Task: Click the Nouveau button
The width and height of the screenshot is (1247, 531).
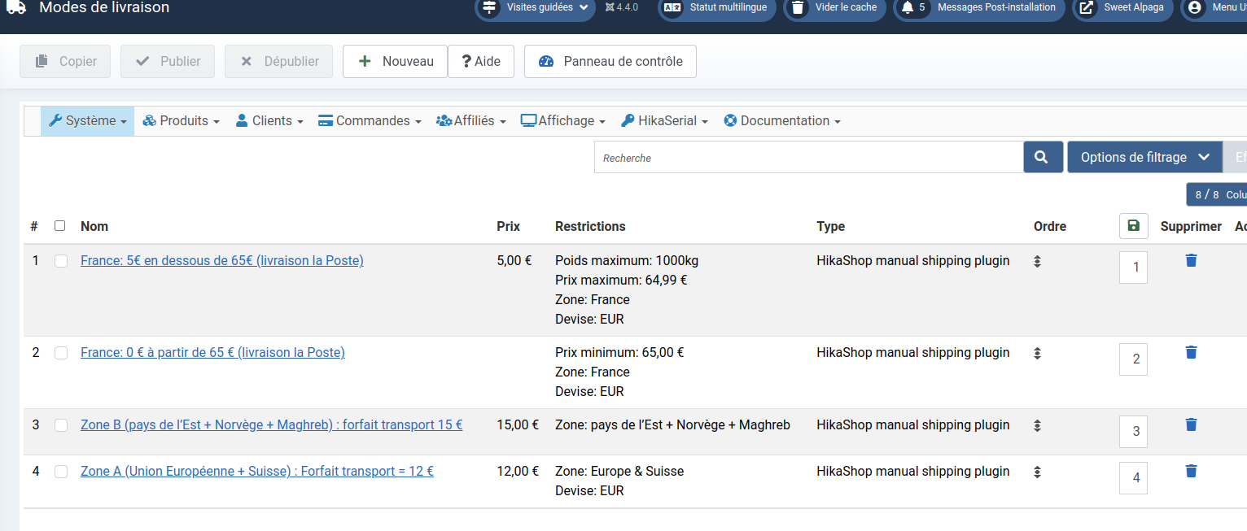Action: 395,62
